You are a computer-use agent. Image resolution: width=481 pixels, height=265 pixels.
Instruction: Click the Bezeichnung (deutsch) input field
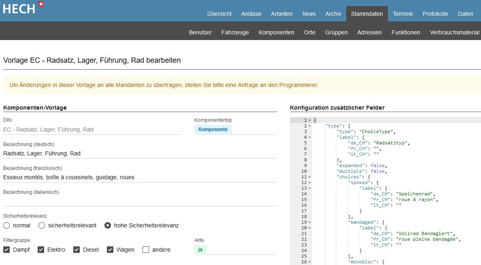[140, 153]
